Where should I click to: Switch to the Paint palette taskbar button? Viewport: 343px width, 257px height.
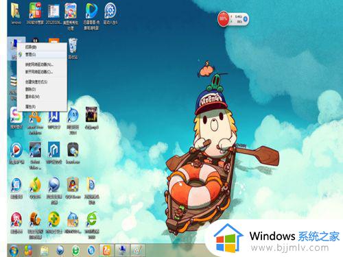pos(138,250)
